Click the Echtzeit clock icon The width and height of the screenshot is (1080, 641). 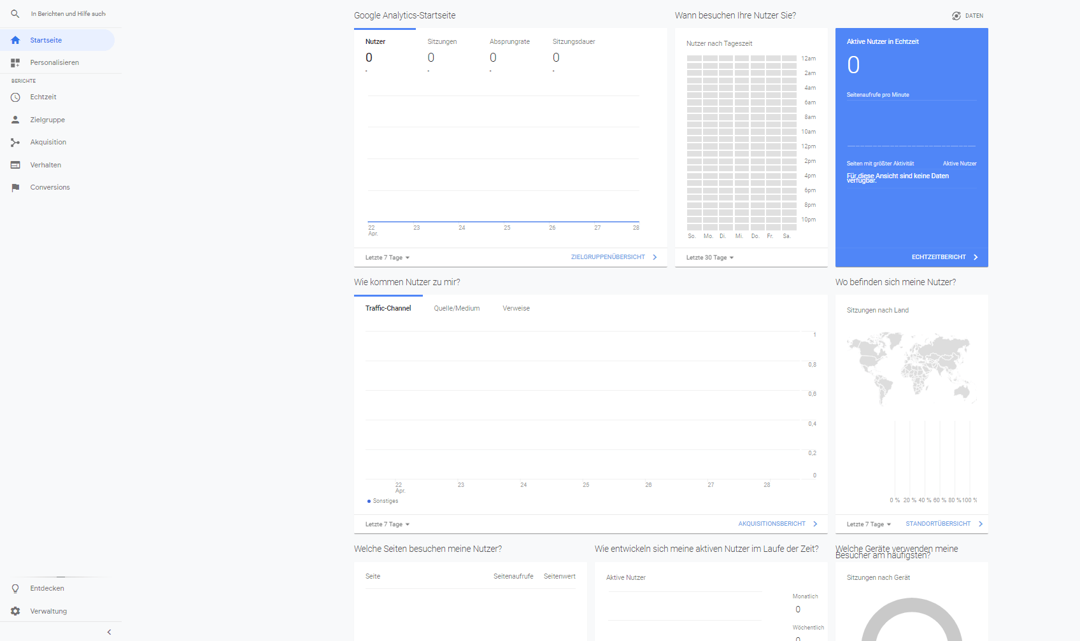point(15,97)
